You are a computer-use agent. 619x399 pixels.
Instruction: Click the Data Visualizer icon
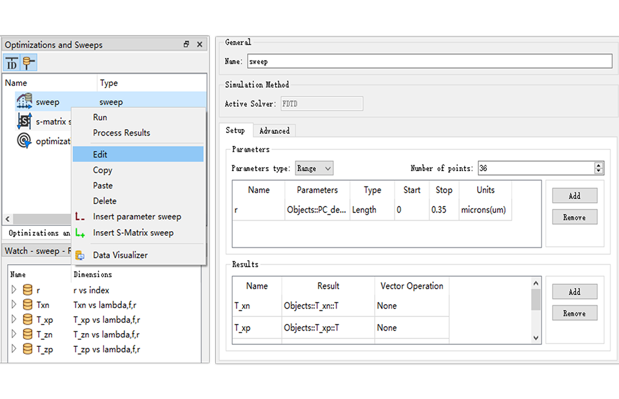coord(80,256)
